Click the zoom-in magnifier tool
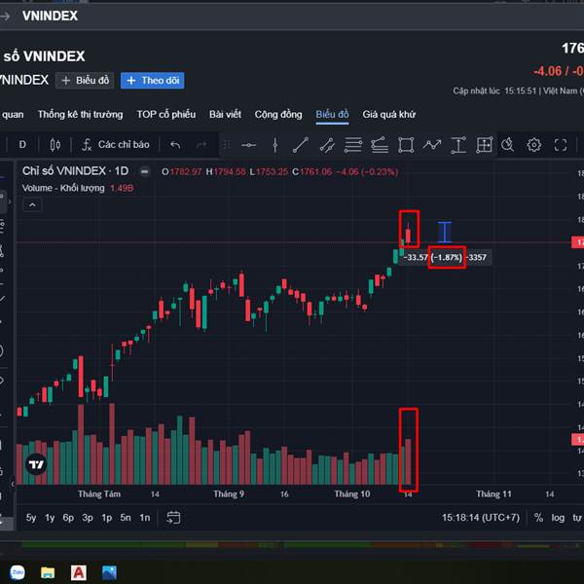This screenshot has width=584, height=584. coord(507,144)
